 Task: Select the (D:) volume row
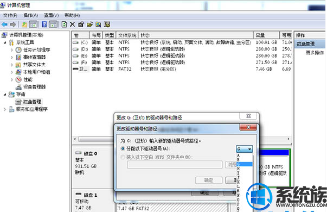pyautogui.click(x=182, y=49)
